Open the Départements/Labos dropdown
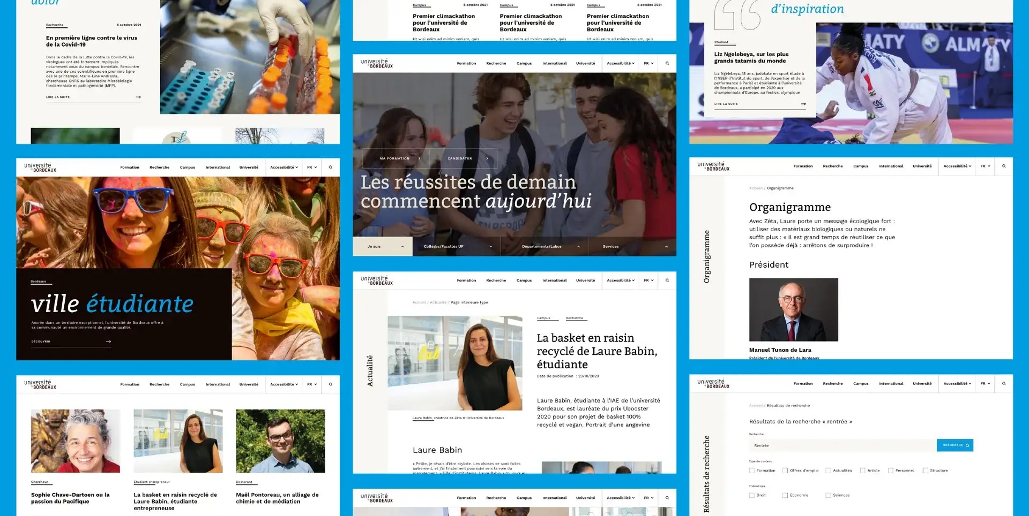The width and height of the screenshot is (1029, 516). (545, 246)
